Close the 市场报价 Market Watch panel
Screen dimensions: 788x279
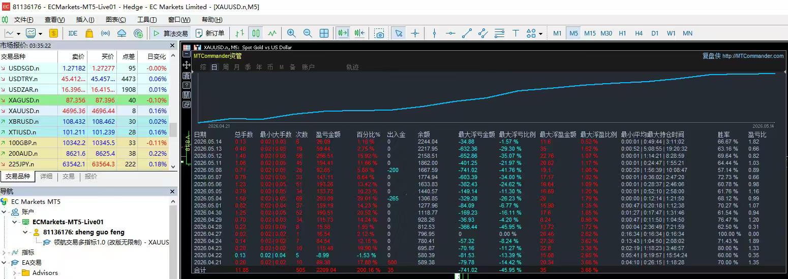coord(173,45)
